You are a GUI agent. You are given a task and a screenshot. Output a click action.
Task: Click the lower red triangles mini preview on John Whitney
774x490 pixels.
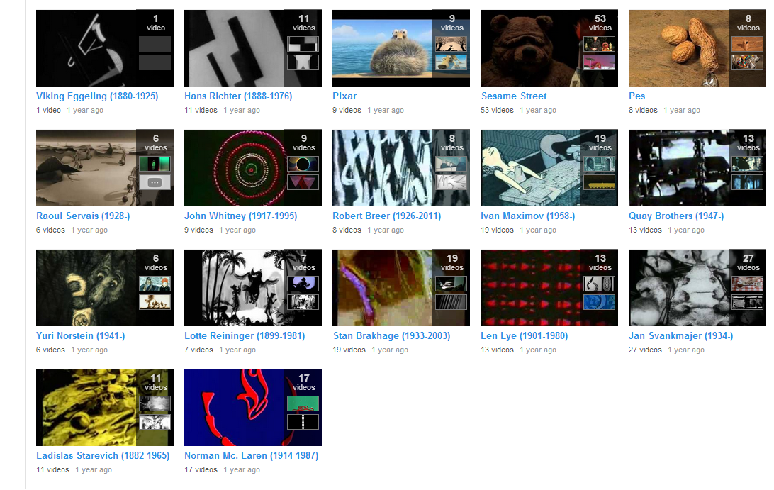tap(303, 182)
